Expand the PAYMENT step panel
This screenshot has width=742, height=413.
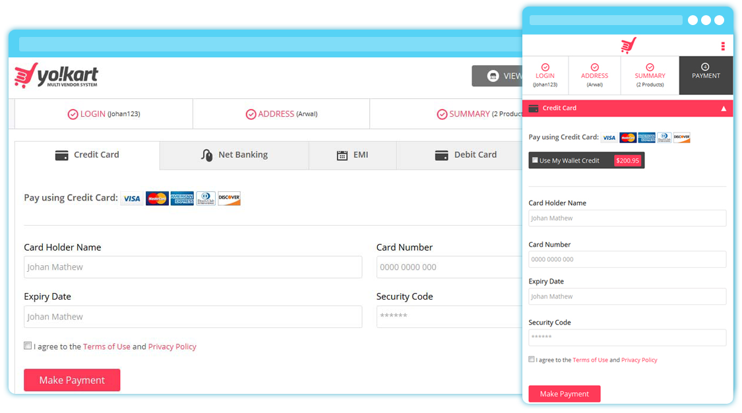pyautogui.click(x=705, y=75)
